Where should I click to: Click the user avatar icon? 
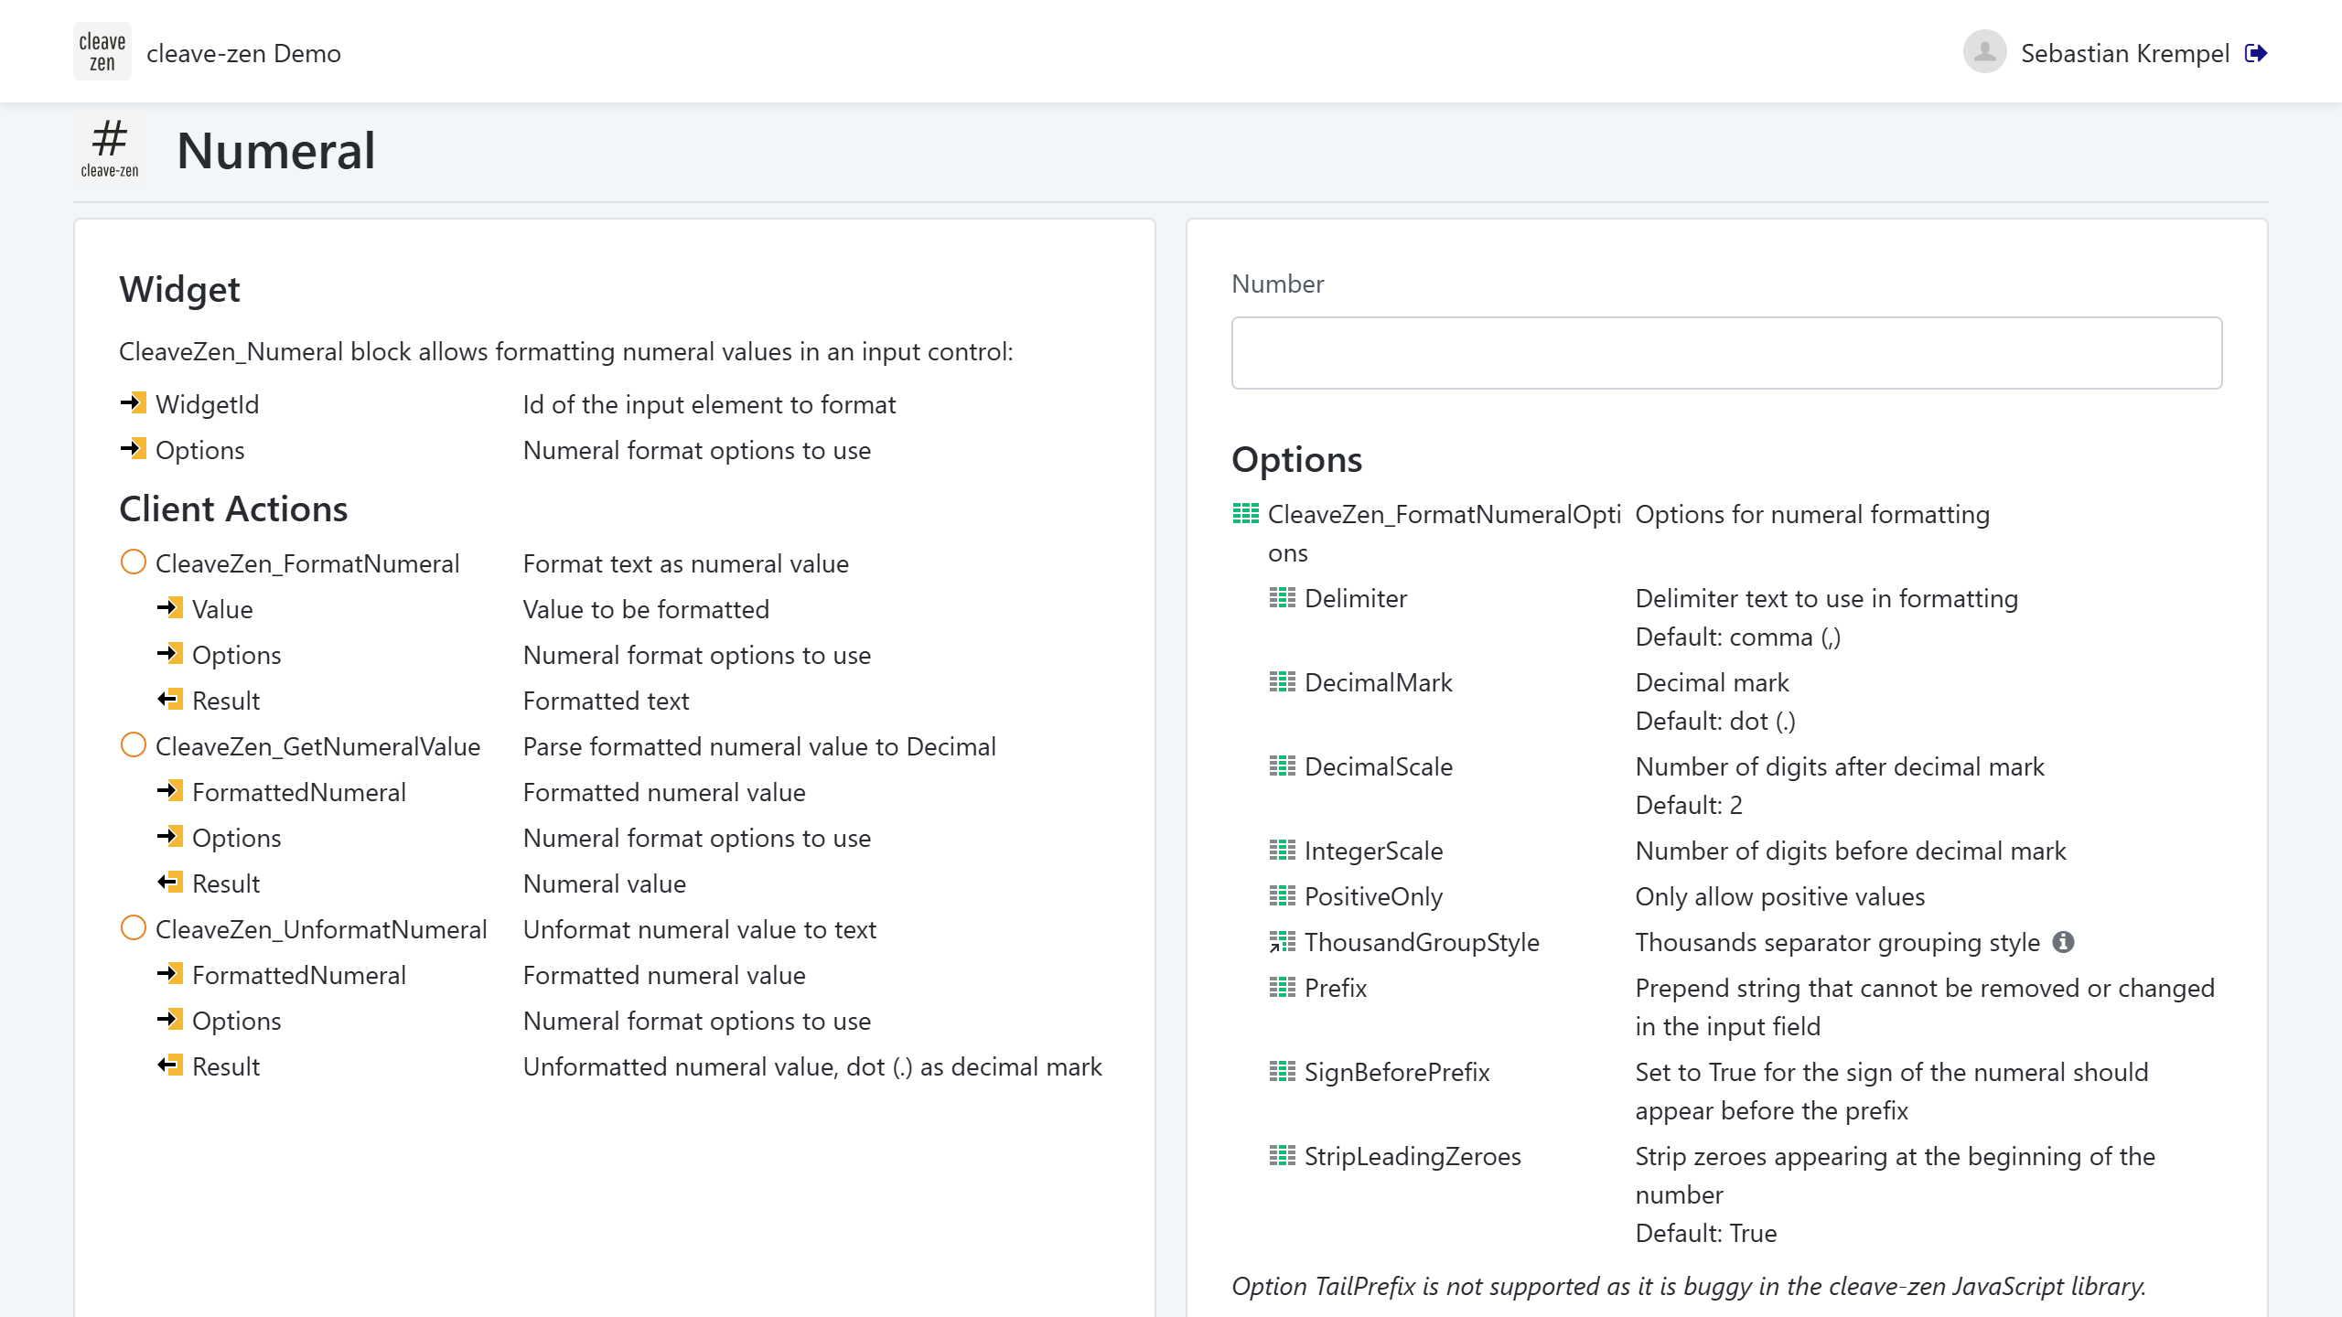click(1984, 52)
